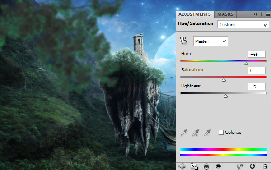Enable the Colorize checkbox

(221, 133)
